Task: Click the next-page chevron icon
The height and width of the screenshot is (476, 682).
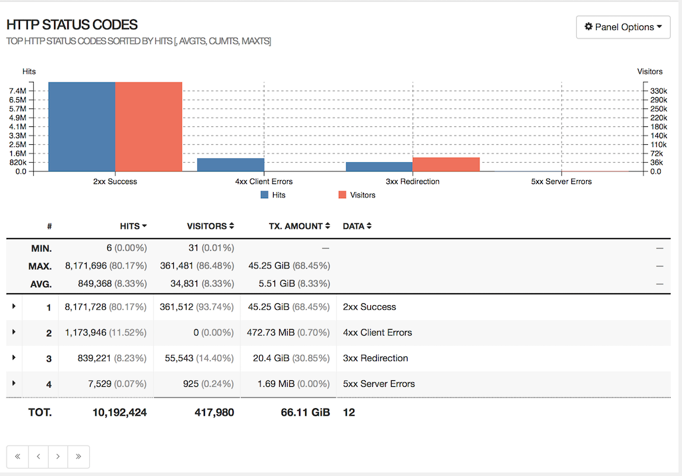Action: (x=58, y=457)
